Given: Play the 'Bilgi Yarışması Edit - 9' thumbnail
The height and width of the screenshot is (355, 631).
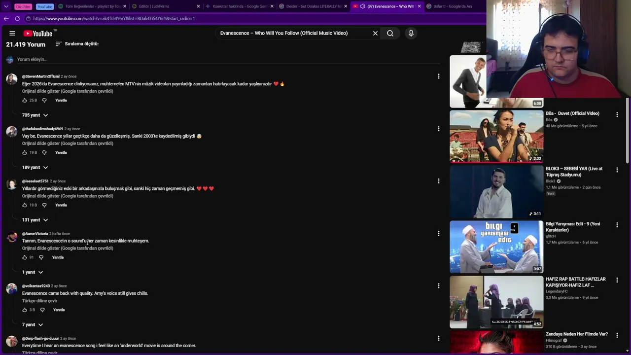Looking at the screenshot, I should [496, 247].
